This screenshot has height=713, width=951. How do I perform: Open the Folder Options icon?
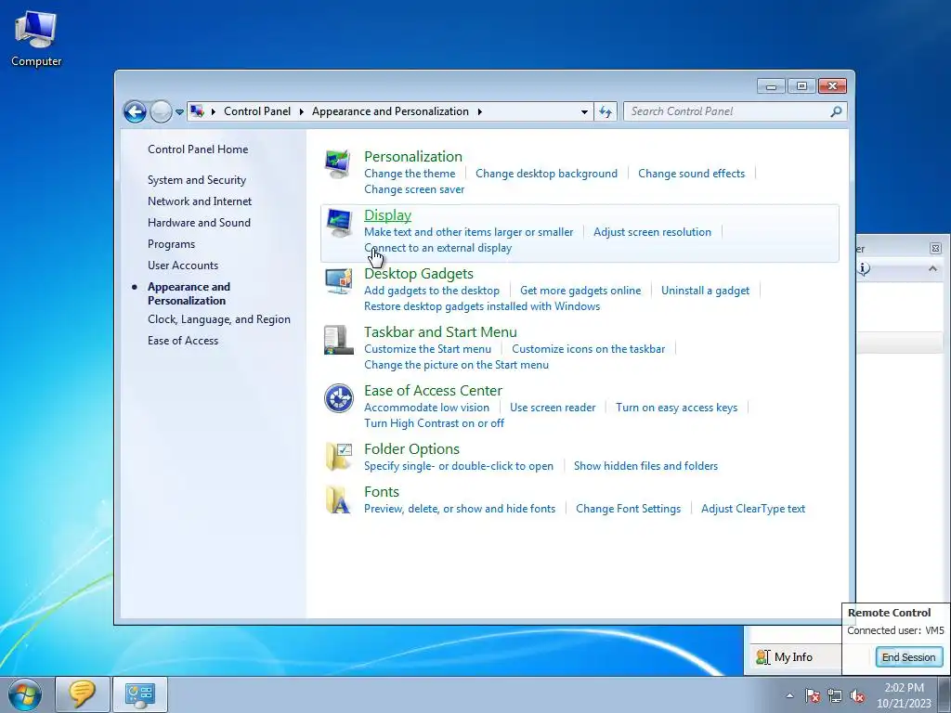338,457
